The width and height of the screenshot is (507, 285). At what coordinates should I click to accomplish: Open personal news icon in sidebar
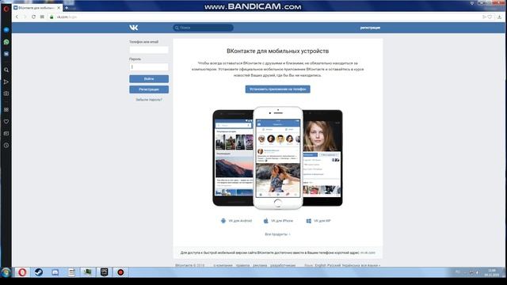click(6, 134)
